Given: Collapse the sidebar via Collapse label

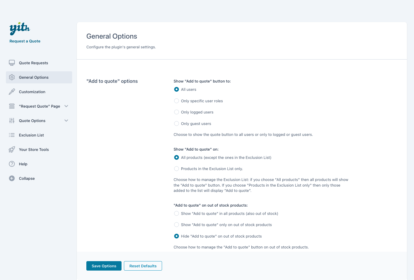Looking at the screenshot, I should coord(27,178).
